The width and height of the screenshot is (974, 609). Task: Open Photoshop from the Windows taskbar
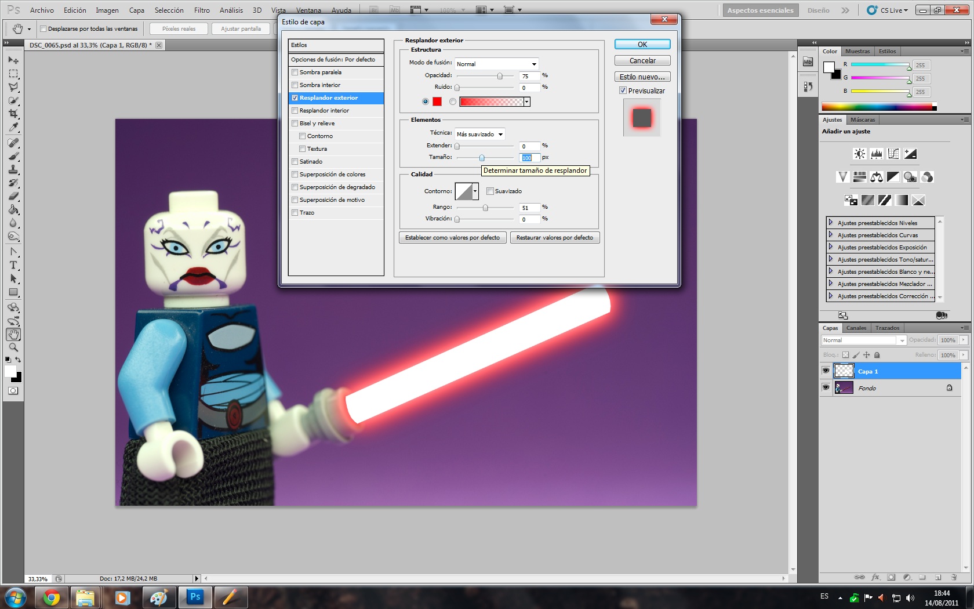(195, 597)
